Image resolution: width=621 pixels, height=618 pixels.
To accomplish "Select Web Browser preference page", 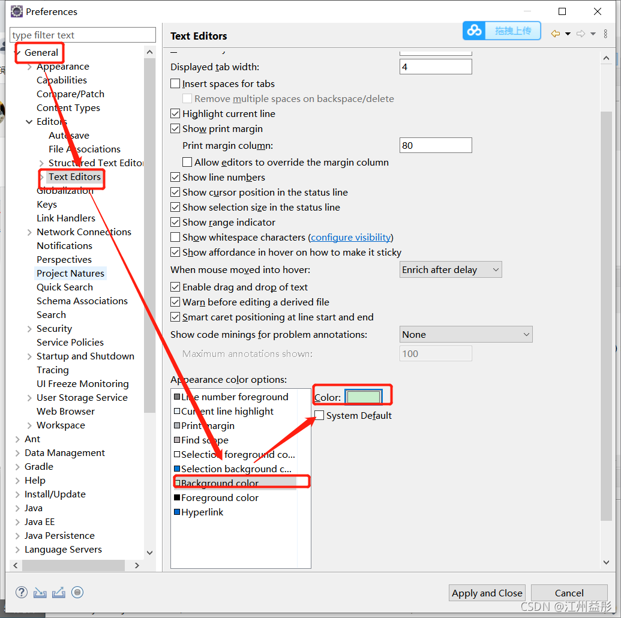I will pyautogui.click(x=66, y=411).
